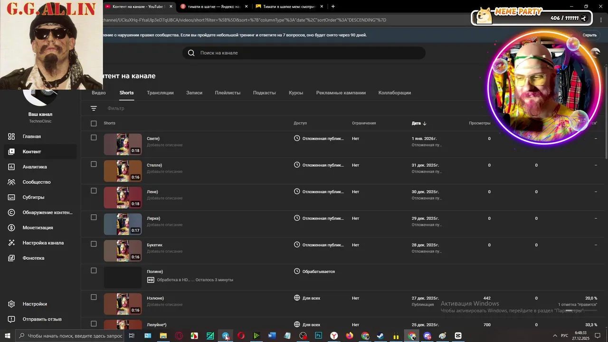Tick the checkbox for Стелле) short

(94, 164)
